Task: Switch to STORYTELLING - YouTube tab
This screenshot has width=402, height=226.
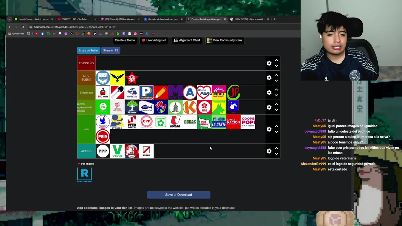Action: pyautogui.click(x=76, y=19)
